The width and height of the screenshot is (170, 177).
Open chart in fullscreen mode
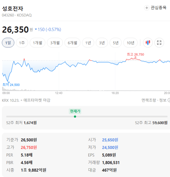(x=159, y=43)
